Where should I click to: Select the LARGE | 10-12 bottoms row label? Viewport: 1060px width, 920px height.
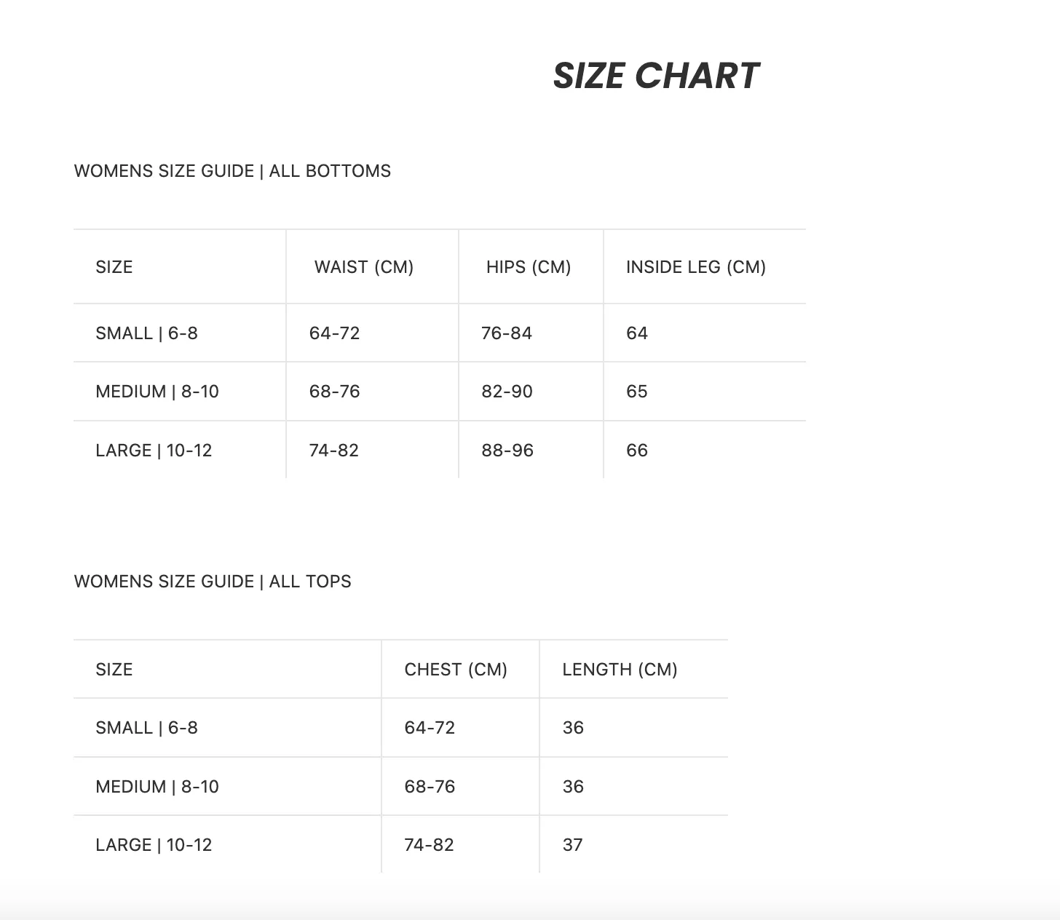[x=154, y=451]
